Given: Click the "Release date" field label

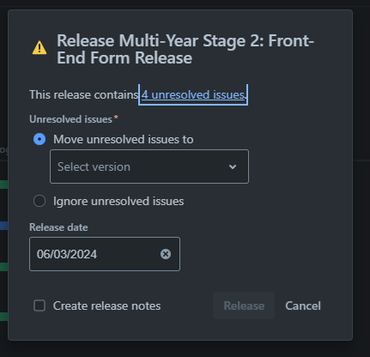Looking at the screenshot, I should click(x=58, y=227).
